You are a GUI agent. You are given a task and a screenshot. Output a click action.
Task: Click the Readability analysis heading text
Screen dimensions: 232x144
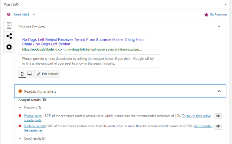[x=40, y=92]
